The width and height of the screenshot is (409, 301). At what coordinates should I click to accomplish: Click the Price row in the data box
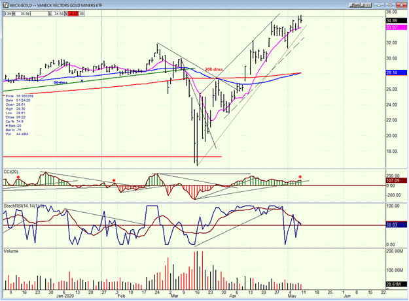[18, 96]
